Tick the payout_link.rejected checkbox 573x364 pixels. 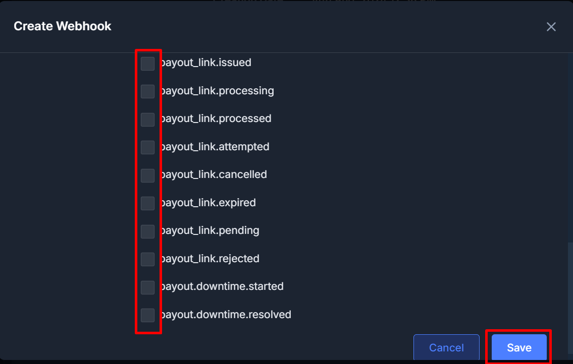coord(147,259)
